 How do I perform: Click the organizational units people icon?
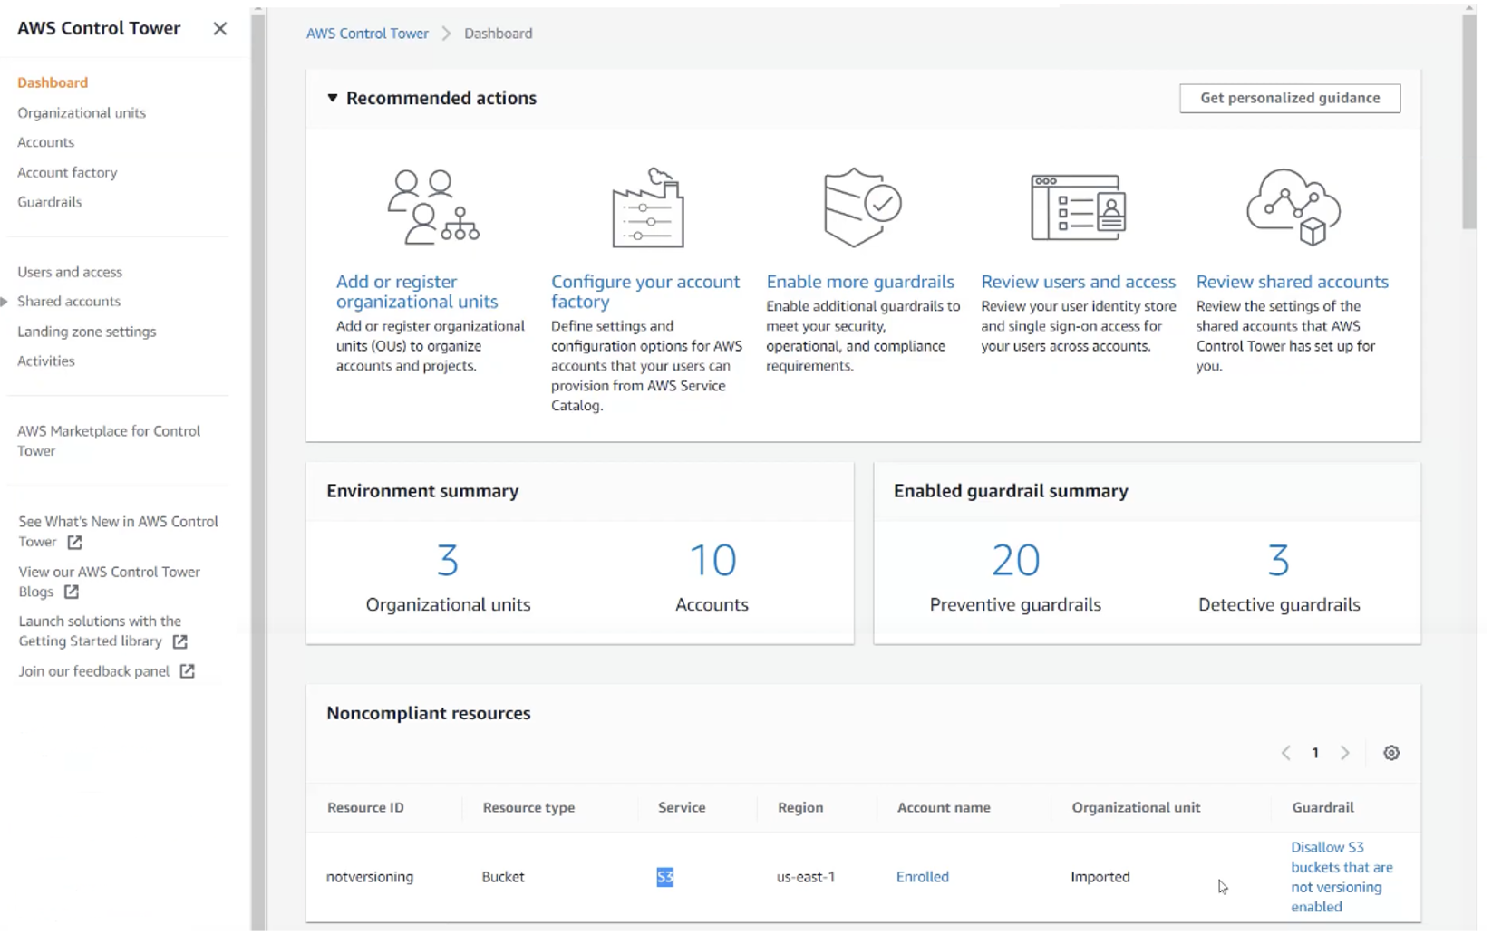(x=433, y=207)
